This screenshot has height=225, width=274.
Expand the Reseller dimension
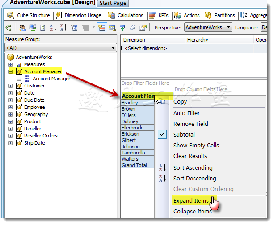[10, 129]
